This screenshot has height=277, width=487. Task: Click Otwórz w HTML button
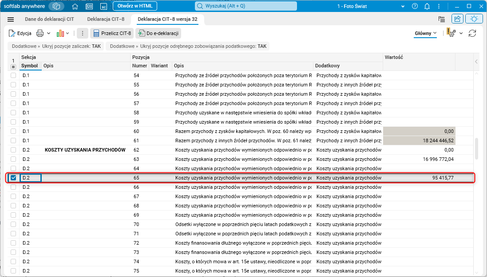(x=135, y=6)
